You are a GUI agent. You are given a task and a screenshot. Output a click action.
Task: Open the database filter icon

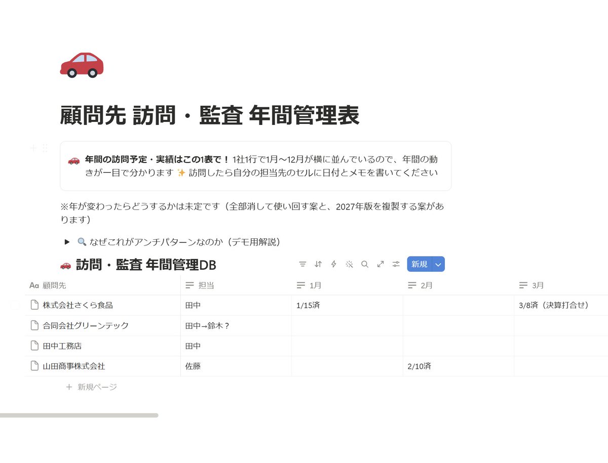302,264
